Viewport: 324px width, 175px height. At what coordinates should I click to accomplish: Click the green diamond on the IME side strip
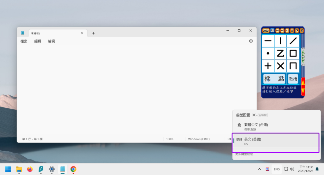(x=303, y=57)
